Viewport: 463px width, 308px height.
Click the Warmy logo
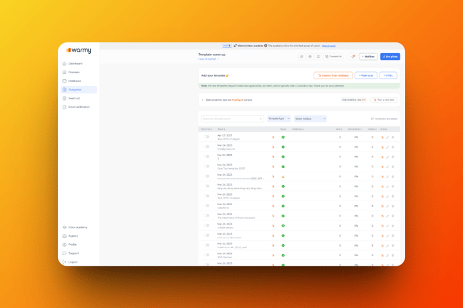point(79,50)
